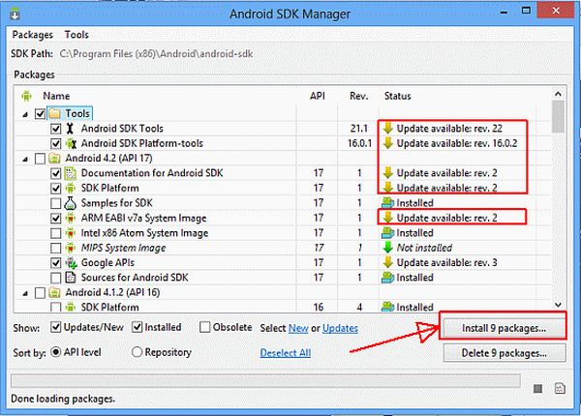Click the green Not installed arrow icon
The image size is (581, 416).
tap(388, 248)
